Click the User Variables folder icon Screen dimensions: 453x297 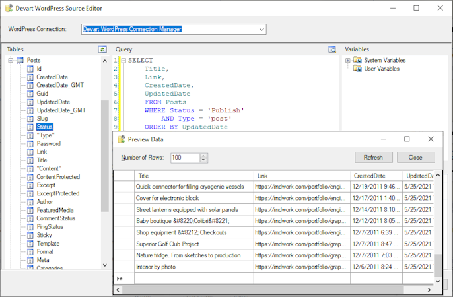coord(357,69)
